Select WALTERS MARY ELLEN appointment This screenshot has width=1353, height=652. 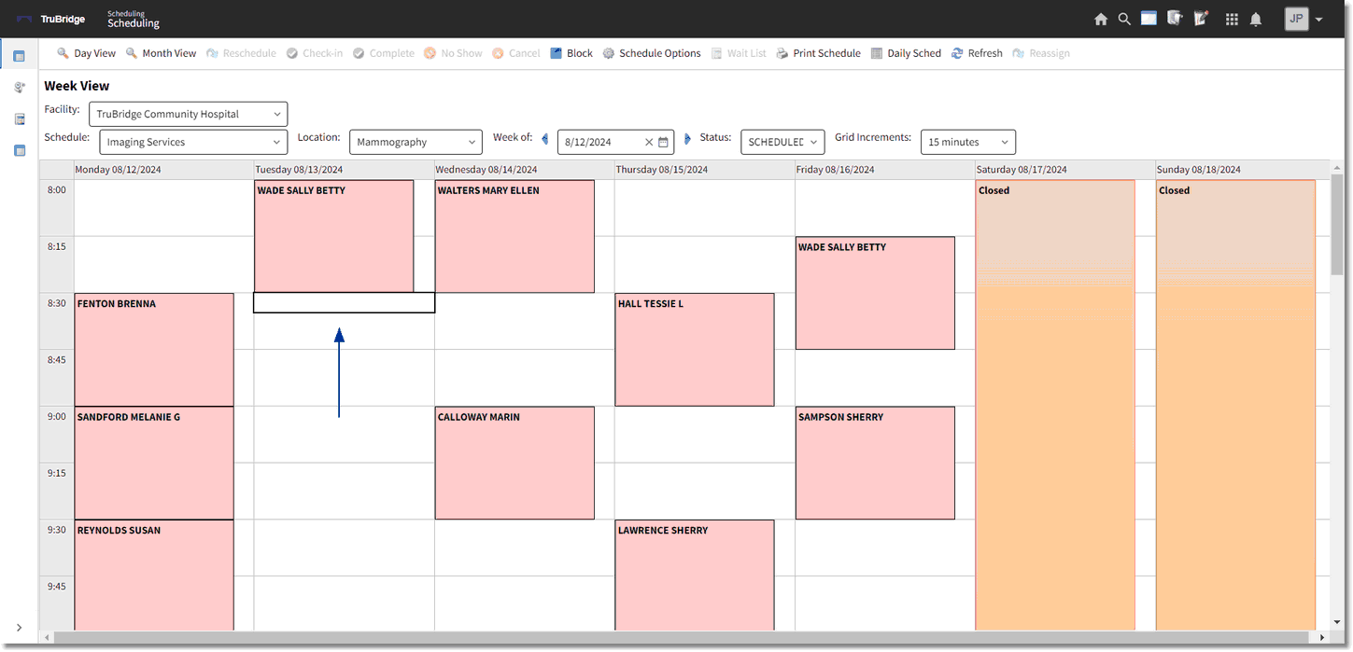[x=514, y=236]
